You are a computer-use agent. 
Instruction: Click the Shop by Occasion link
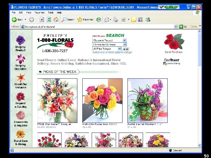coord(21,67)
